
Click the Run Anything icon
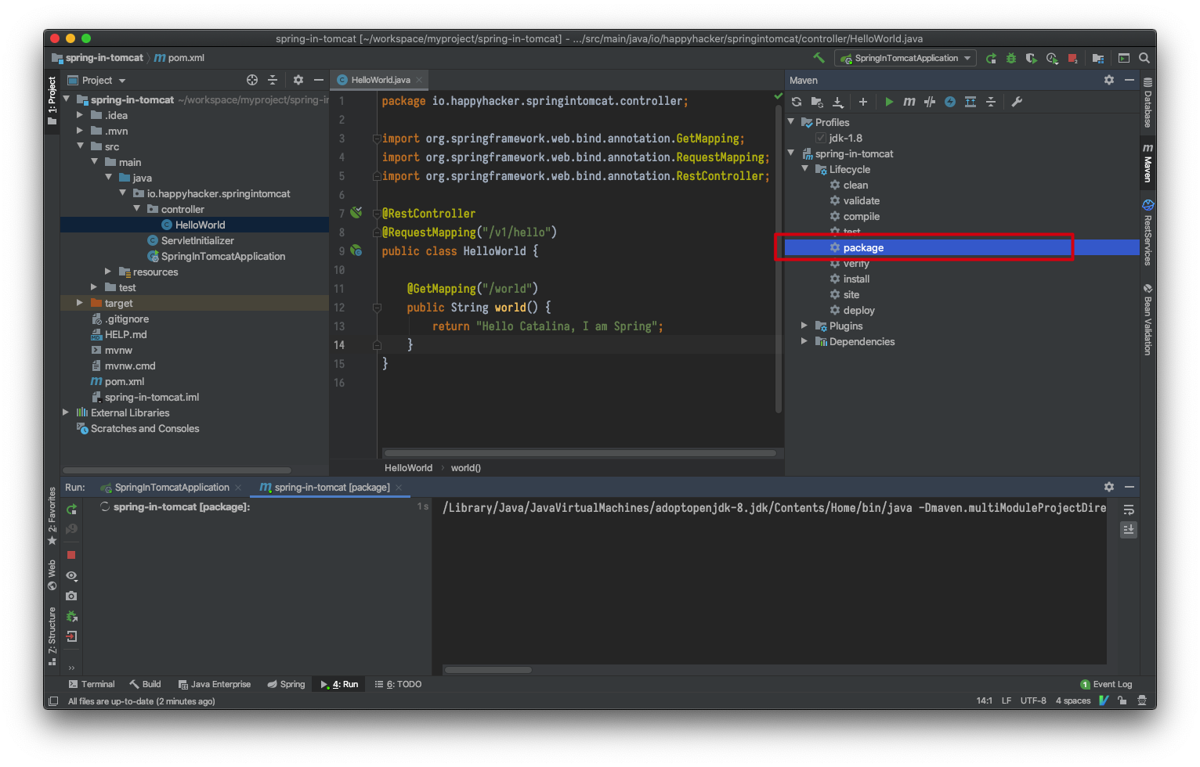click(x=1124, y=58)
